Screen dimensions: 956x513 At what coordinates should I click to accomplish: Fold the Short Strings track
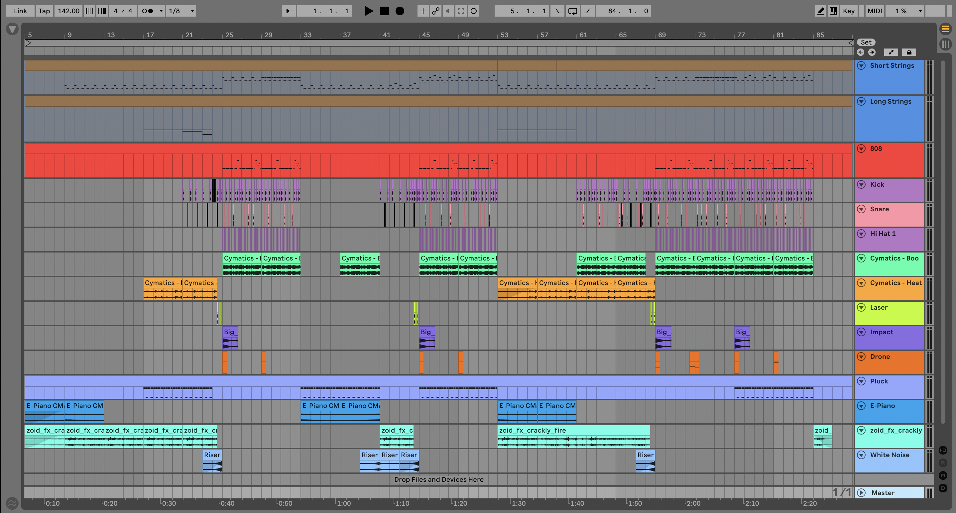click(861, 66)
